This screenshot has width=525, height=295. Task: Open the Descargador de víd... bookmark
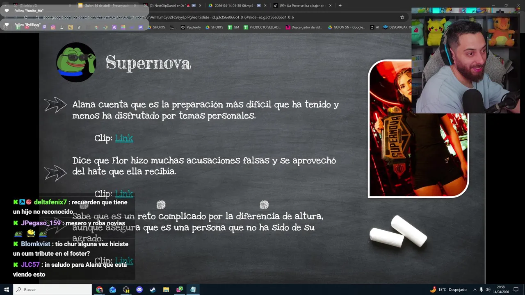click(x=304, y=27)
